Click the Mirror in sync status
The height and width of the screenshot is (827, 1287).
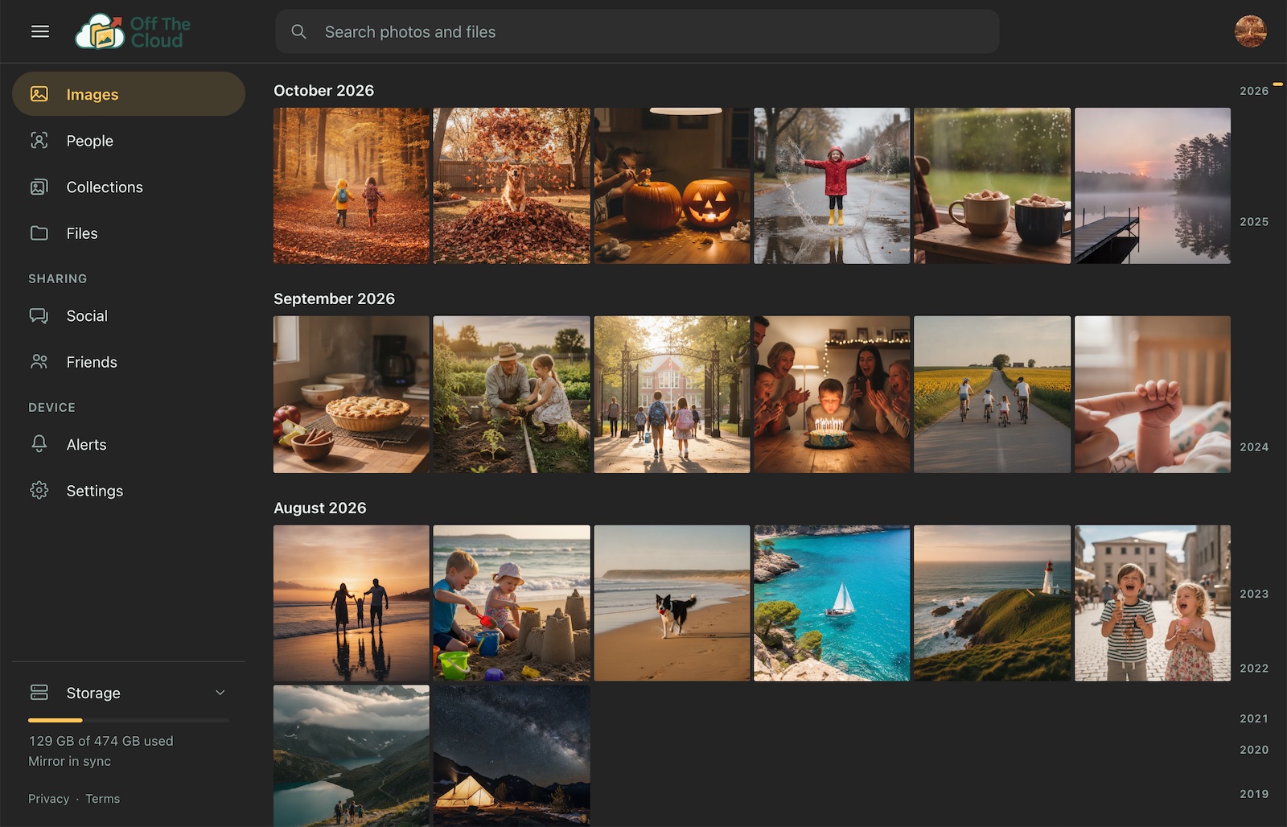pyautogui.click(x=70, y=761)
